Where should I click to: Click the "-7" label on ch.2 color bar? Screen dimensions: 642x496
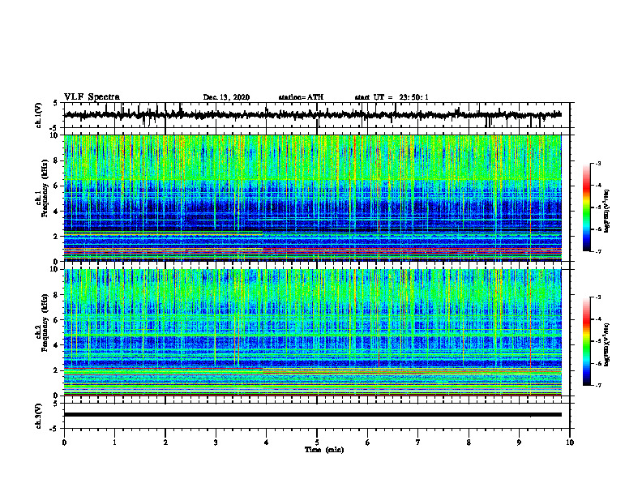(597, 385)
